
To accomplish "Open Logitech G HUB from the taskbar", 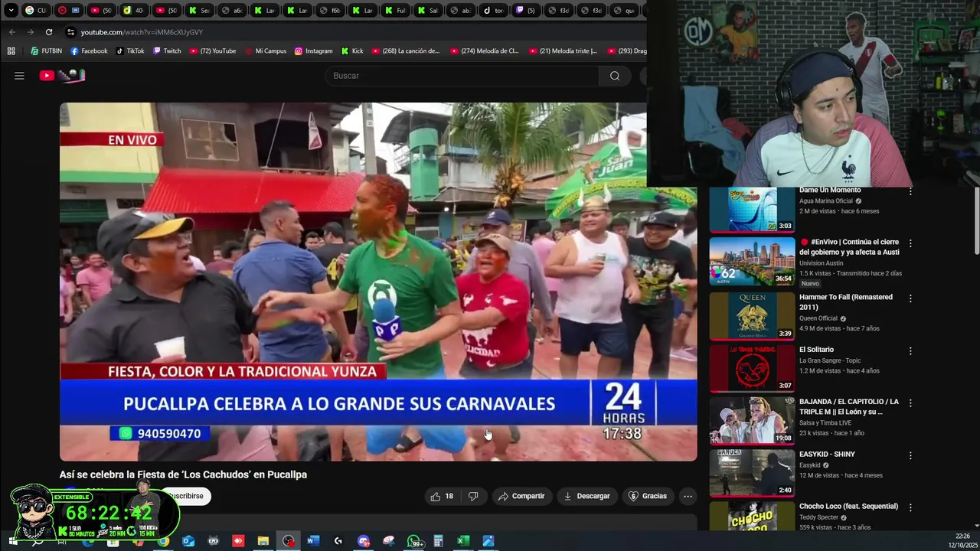I will 338,541.
